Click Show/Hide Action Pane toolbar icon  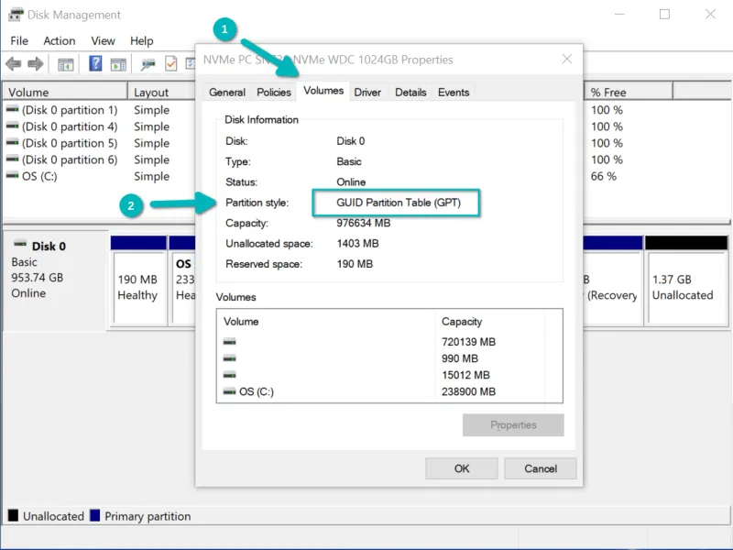(118, 64)
